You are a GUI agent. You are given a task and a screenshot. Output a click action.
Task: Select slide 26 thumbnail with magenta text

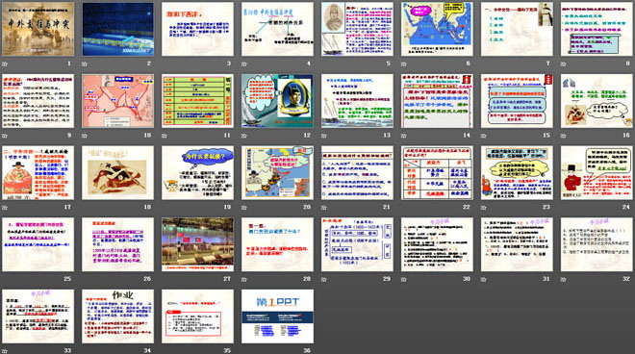click(117, 244)
